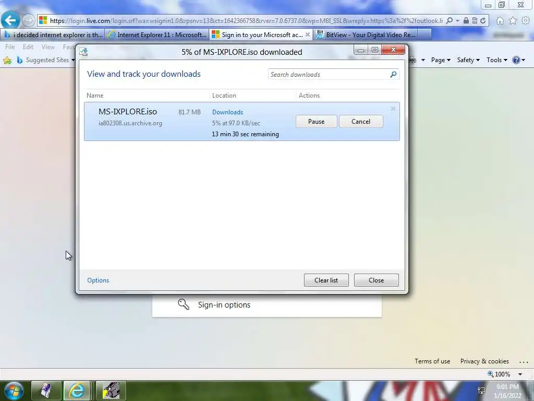Image resolution: width=534 pixels, height=401 pixels.
Task: Open the Edit menu
Action: click(28, 47)
